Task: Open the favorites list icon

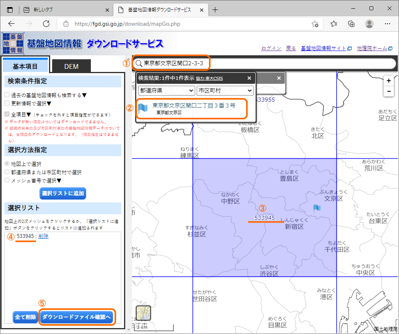Action: tap(334, 24)
